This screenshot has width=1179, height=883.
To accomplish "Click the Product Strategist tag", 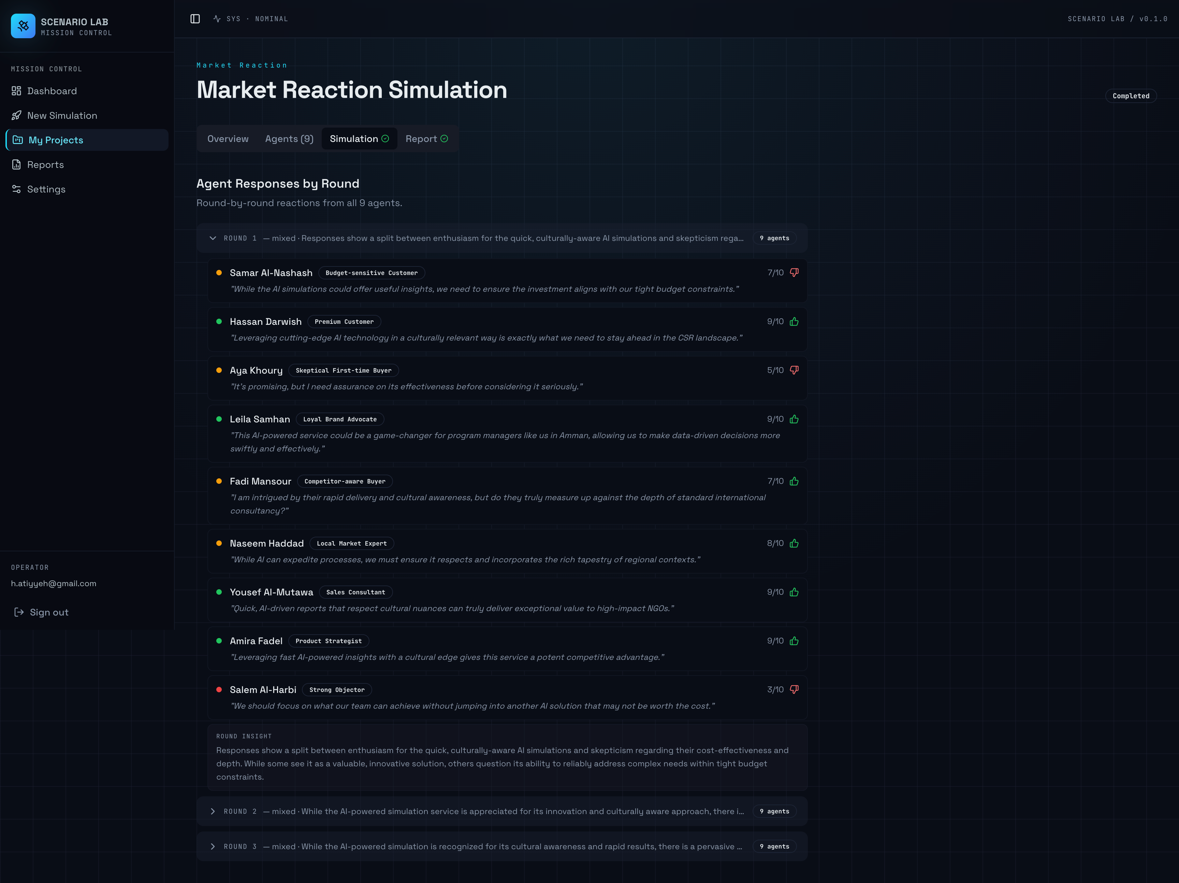I will 328,641.
